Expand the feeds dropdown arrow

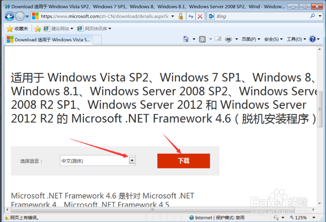point(211,39)
